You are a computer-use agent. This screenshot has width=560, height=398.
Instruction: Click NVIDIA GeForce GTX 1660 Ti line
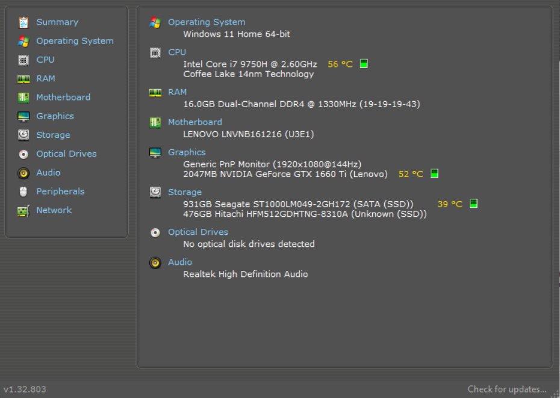pos(285,175)
